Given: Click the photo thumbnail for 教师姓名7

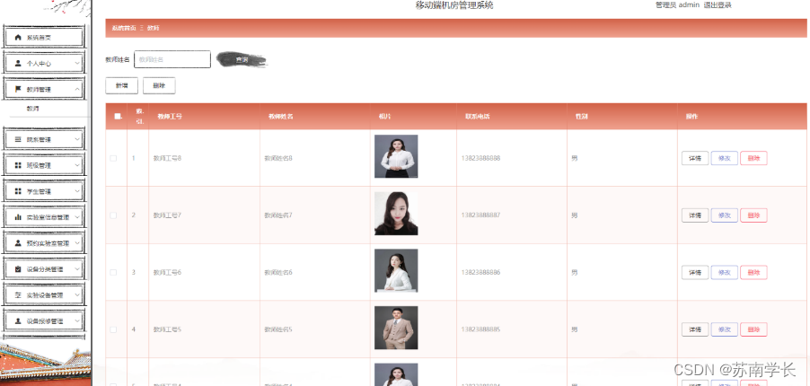Looking at the screenshot, I should point(396,214).
